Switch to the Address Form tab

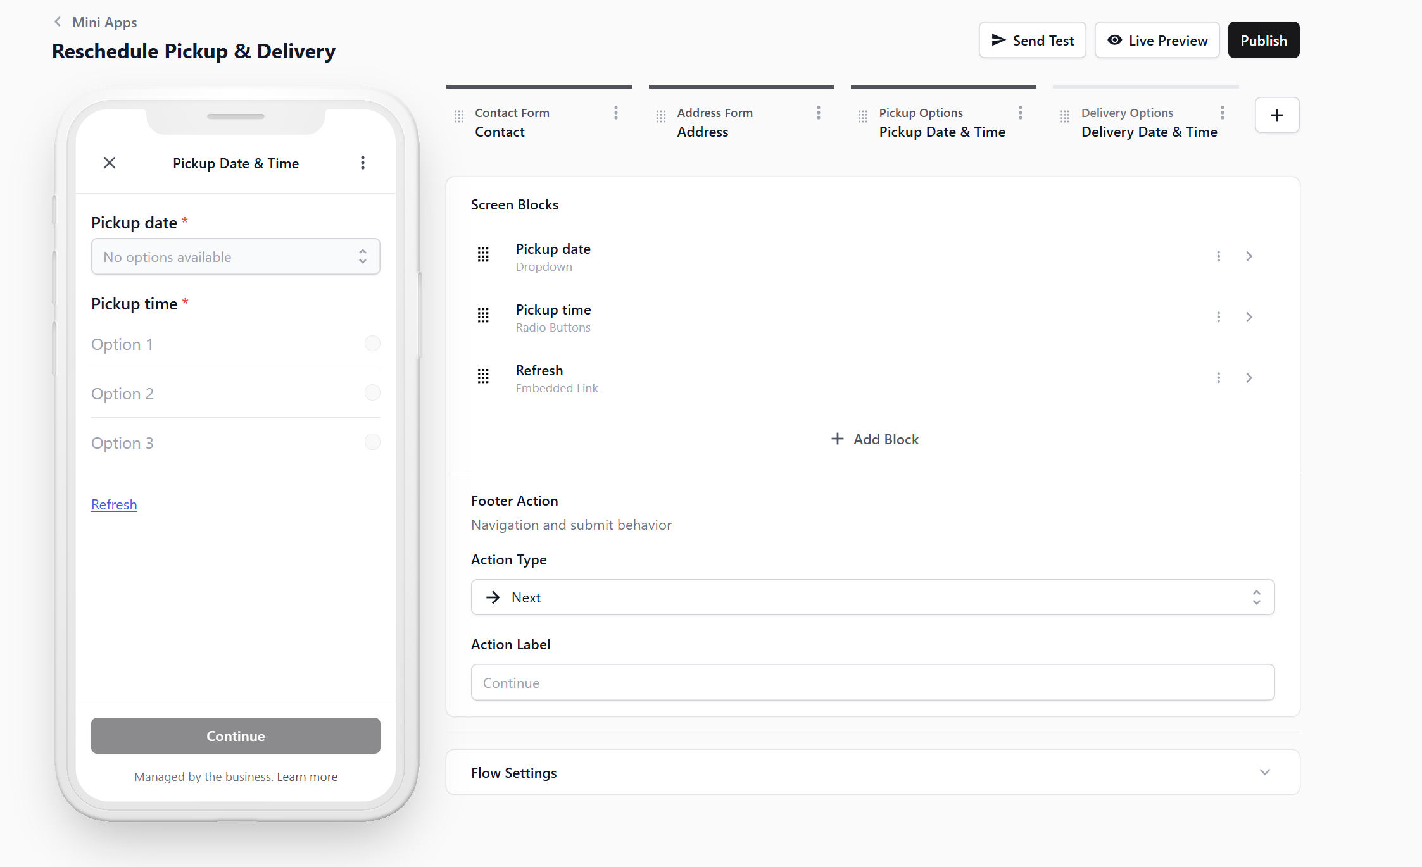[714, 122]
